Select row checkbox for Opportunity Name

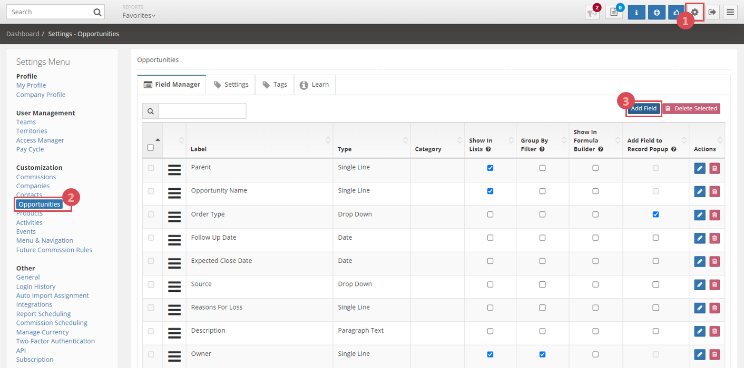point(151,191)
